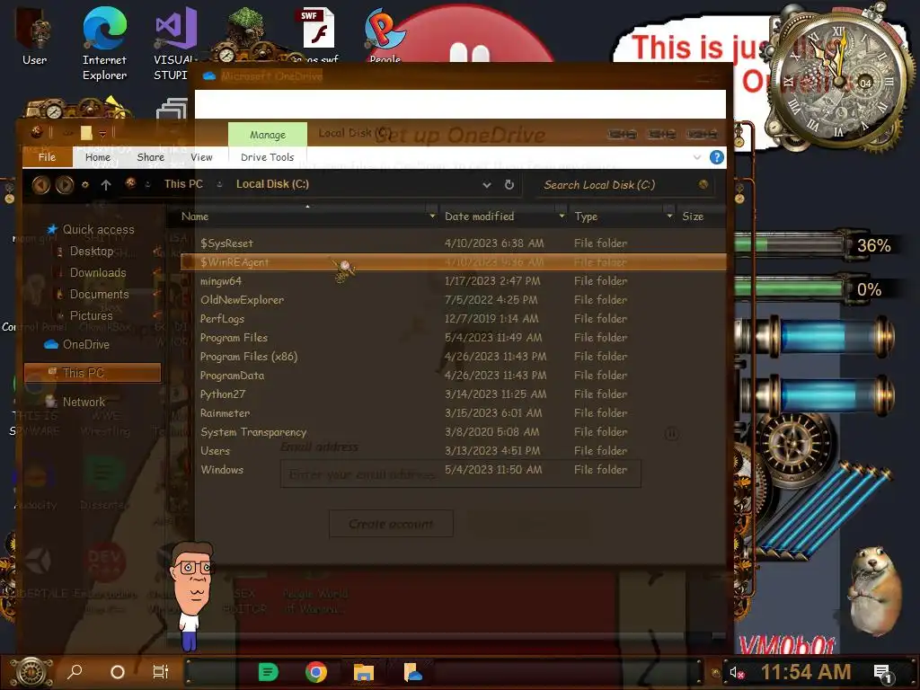Click the 0% meter bar gadget
The height and width of the screenshot is (690, 920).
[790, 288]
